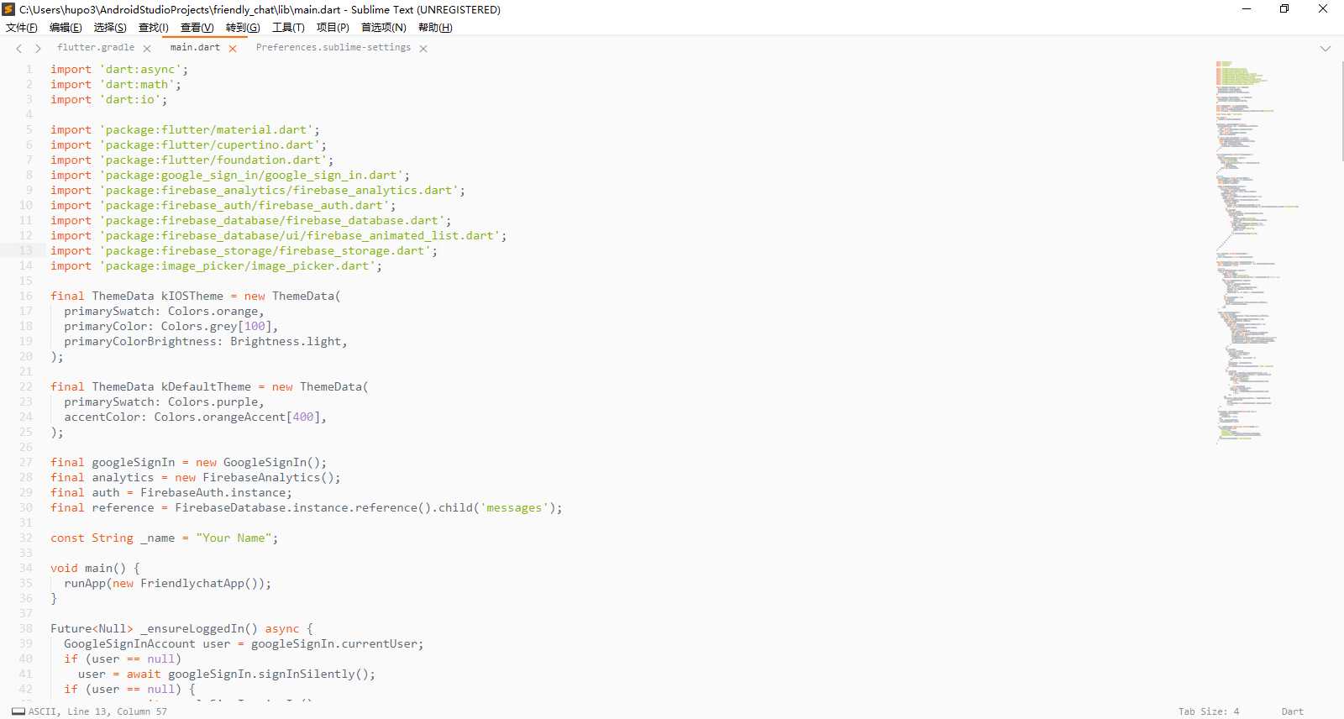
Task: Open the 查找(I) menu
Action: [x=154, y=28]
